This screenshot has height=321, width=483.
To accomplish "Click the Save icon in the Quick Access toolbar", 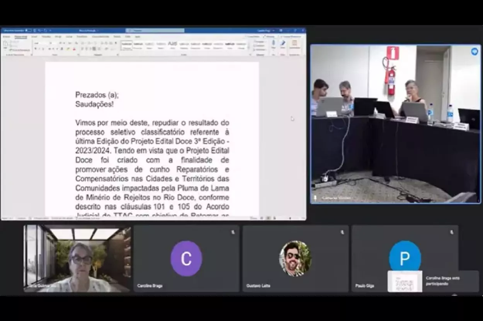I will point(35,30).
